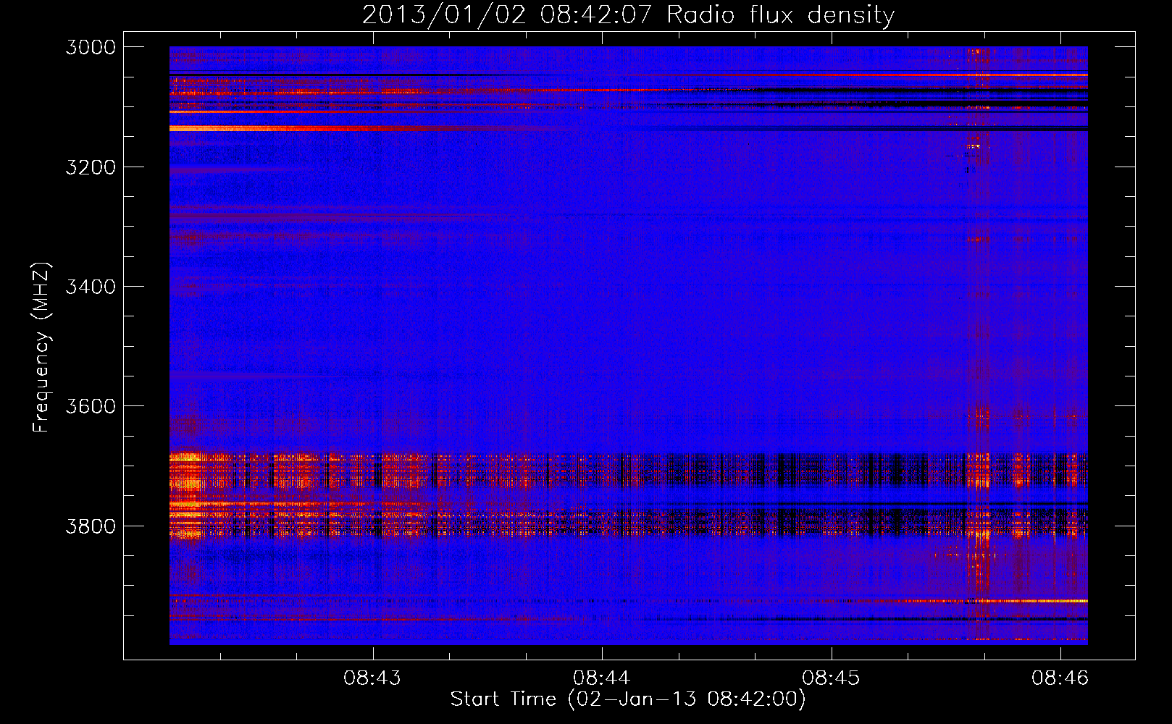
Task: Click the 3200 frequency tick label
Action: pos(91,167)
